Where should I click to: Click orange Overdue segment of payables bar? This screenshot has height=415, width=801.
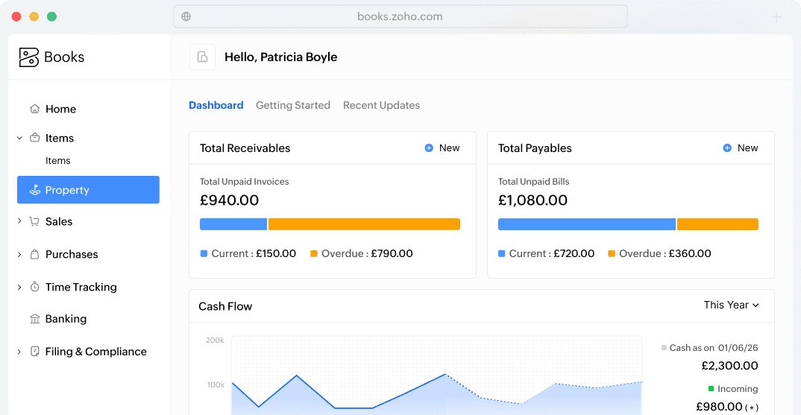(717, 224)
